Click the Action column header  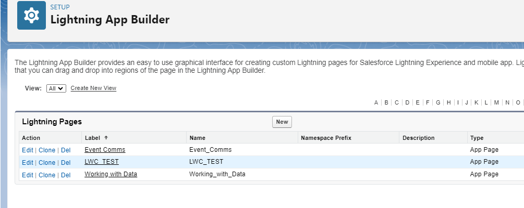(31, 138)
